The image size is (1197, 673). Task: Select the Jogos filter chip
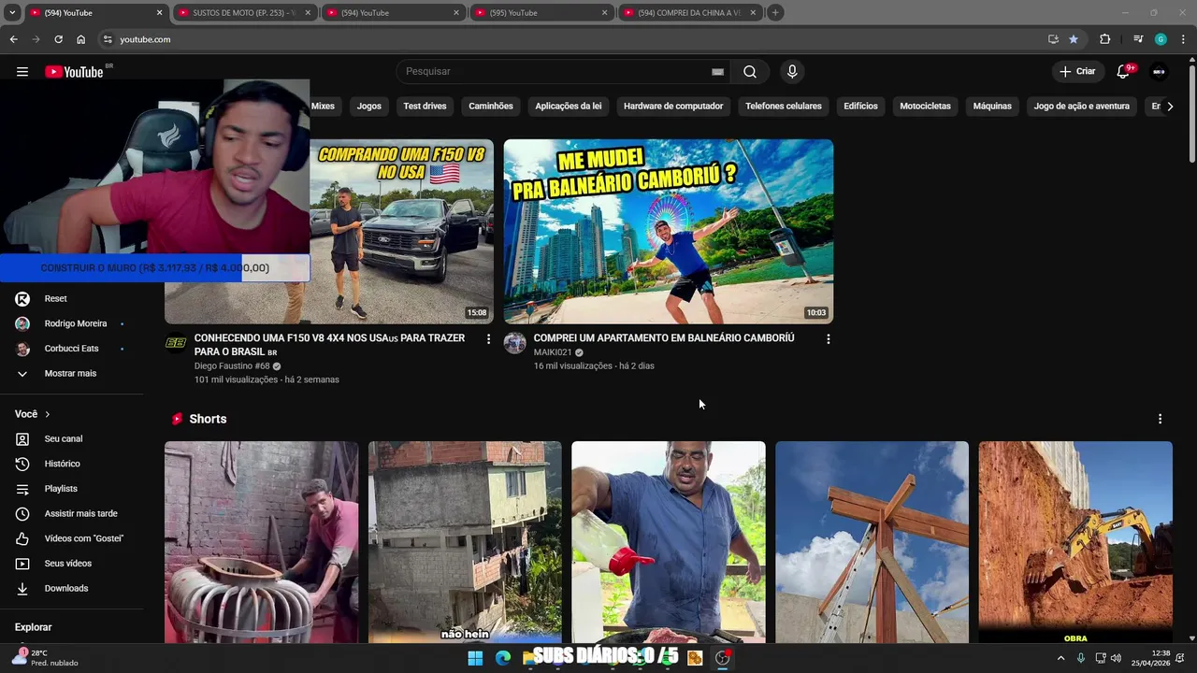click(x=369, y=107)
